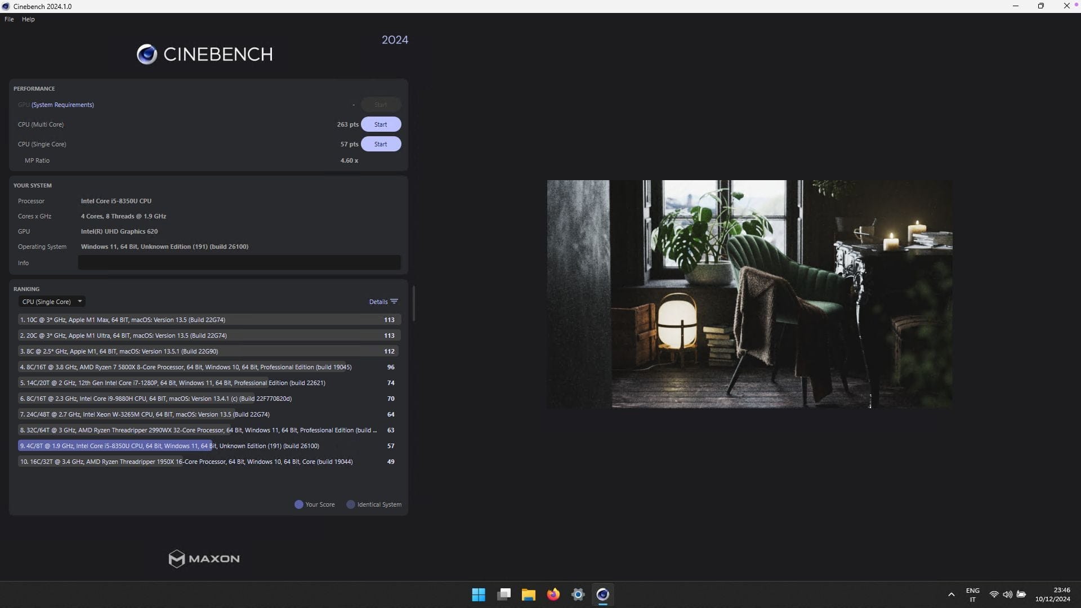
Task: Click the ENG IT language indicator
Action: click(x=973, y=594)
